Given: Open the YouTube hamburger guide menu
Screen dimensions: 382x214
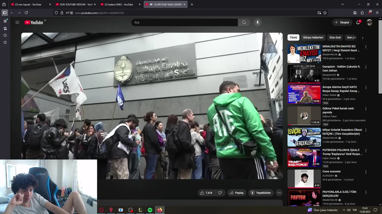Looking at the screenshot, I should (x=17, y=22).
